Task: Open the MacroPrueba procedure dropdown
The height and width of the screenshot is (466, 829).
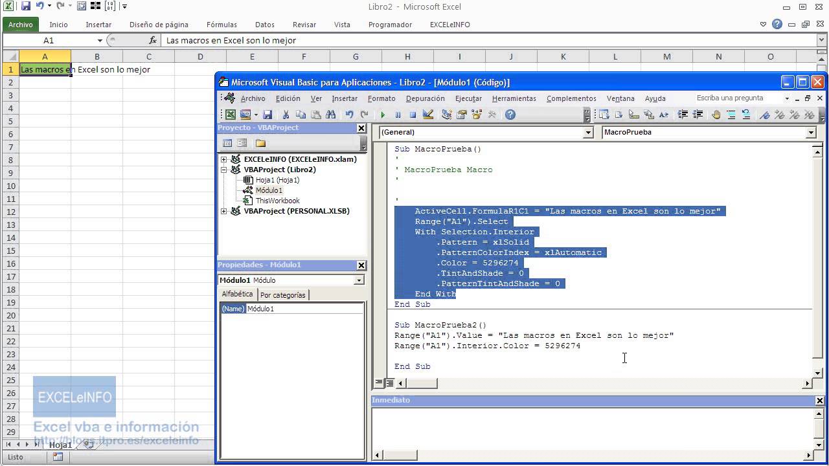Action: 811,132
